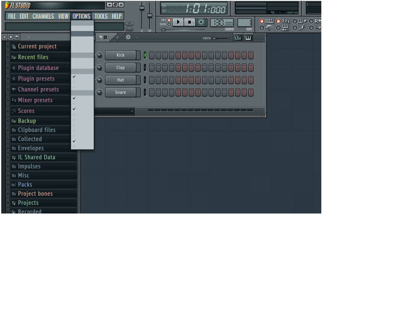Open the TOOLS menu
This screenshot has height=331, width=413.
[x=101, y=17]
